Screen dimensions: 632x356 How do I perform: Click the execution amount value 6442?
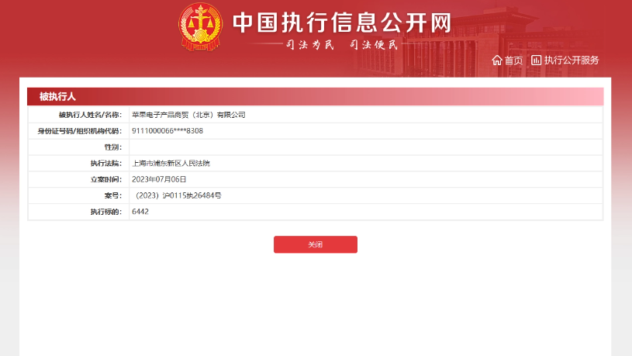click(x=140, y=212)
